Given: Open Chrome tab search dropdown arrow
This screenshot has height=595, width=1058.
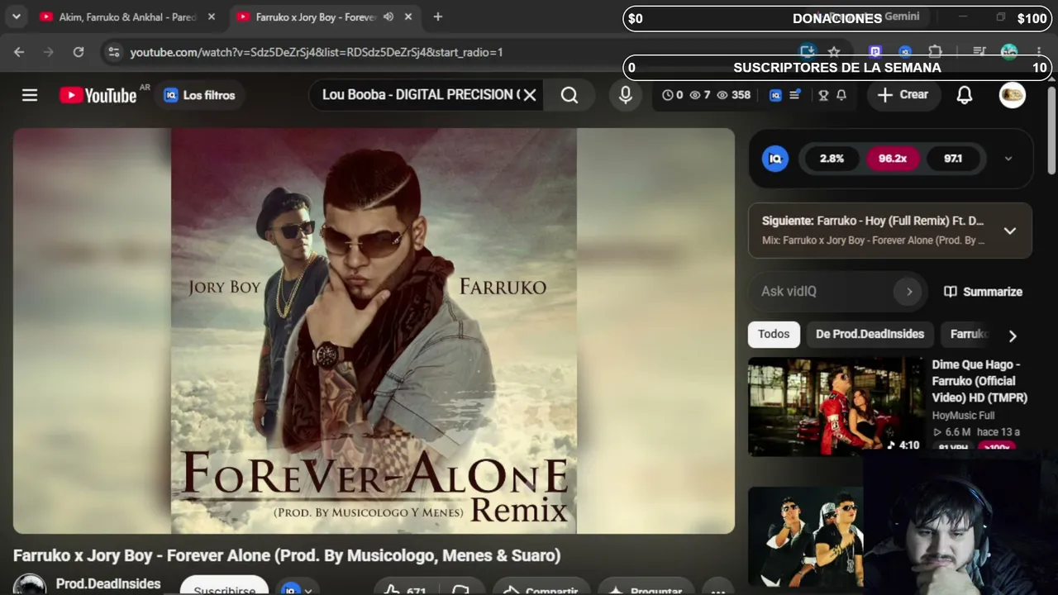Looking at the screenshot, I should pos(16,17).
